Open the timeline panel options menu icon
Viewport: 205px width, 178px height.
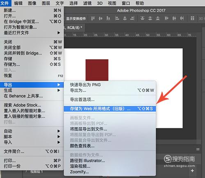(x=198, y=149)
